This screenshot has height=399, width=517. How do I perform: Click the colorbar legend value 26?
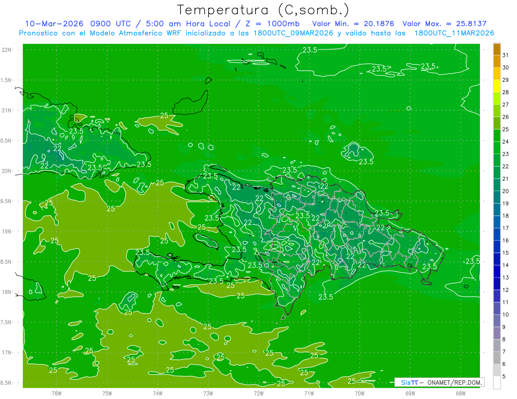(x=506, y=117)
